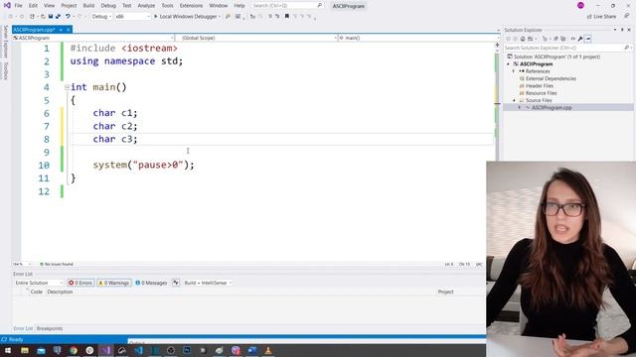Click the Collapse All icon in Solution Explorer
This screenshot has height=357, width=636.
[x=556, y=39]
